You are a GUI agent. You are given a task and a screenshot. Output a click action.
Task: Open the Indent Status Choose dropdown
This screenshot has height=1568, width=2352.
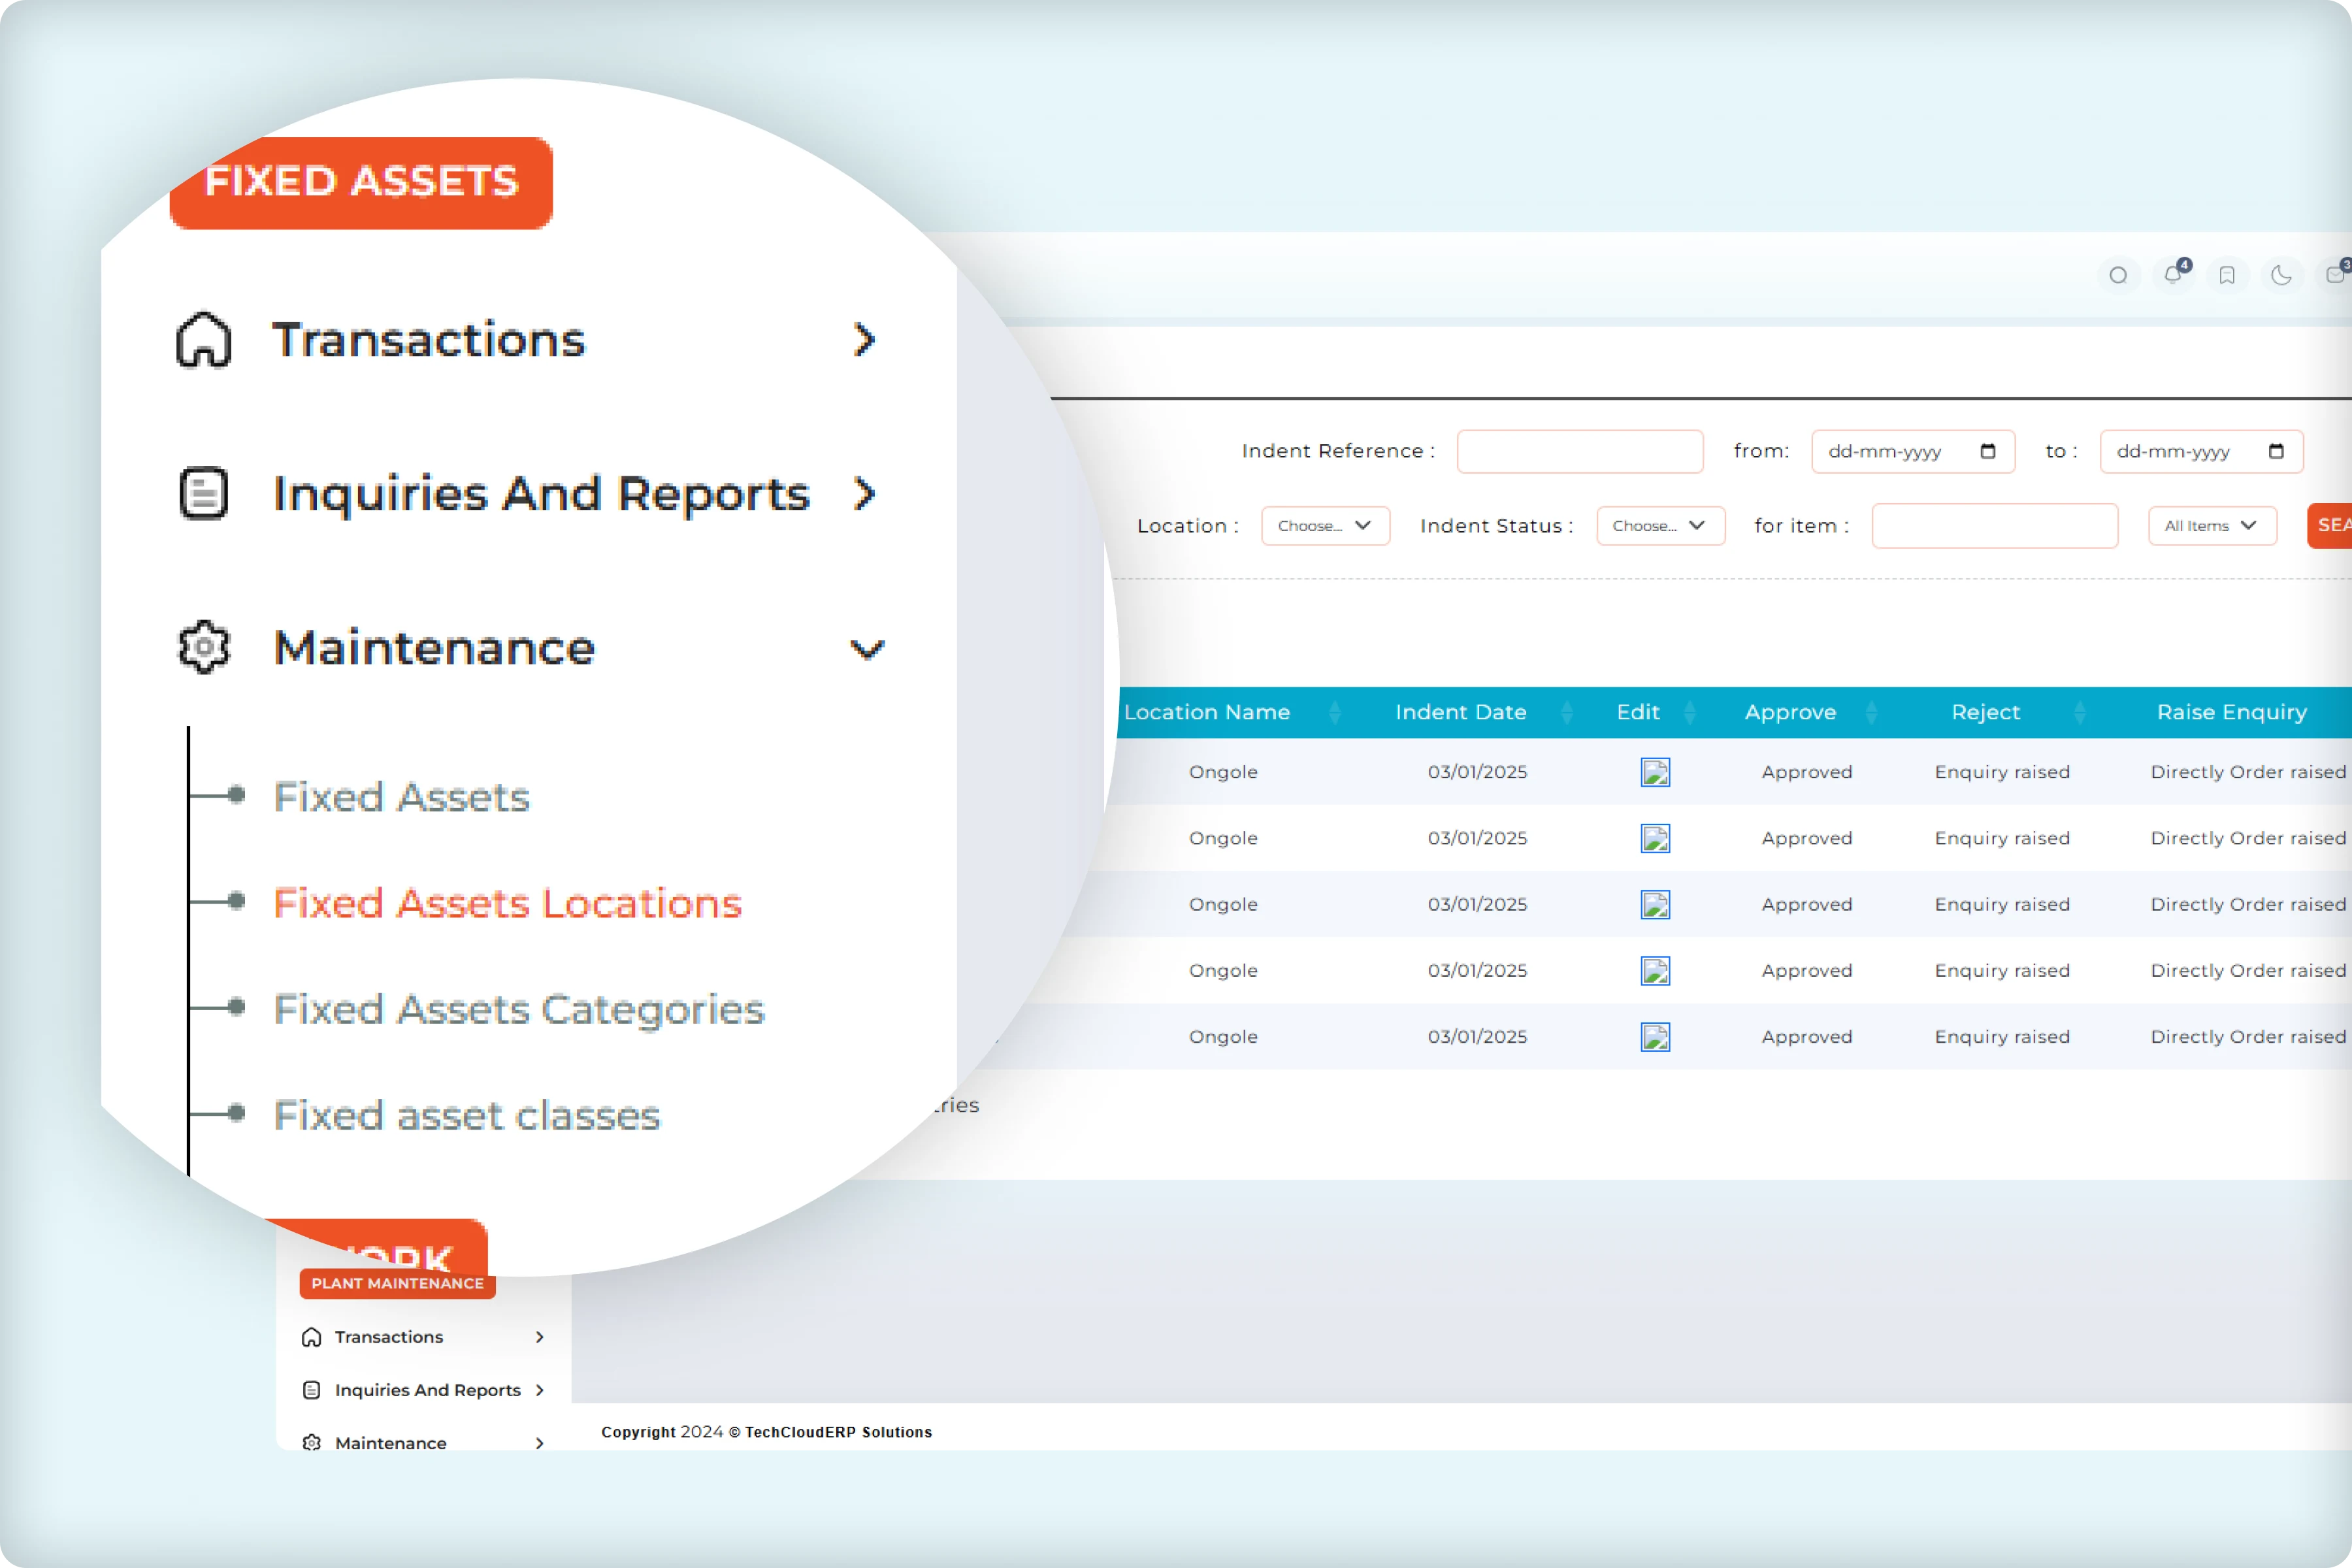[1660, 525]
